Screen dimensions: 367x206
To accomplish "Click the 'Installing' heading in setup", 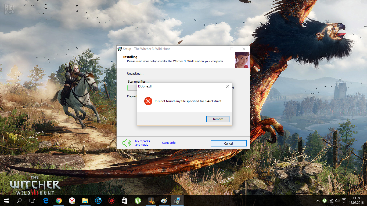I will tap(130, 57).
